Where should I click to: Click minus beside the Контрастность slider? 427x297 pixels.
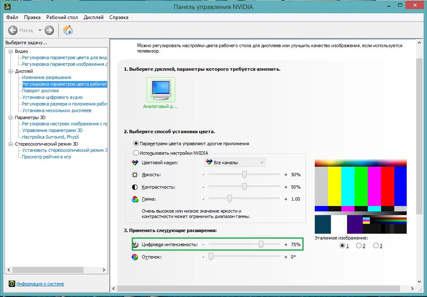pos(203,187)
